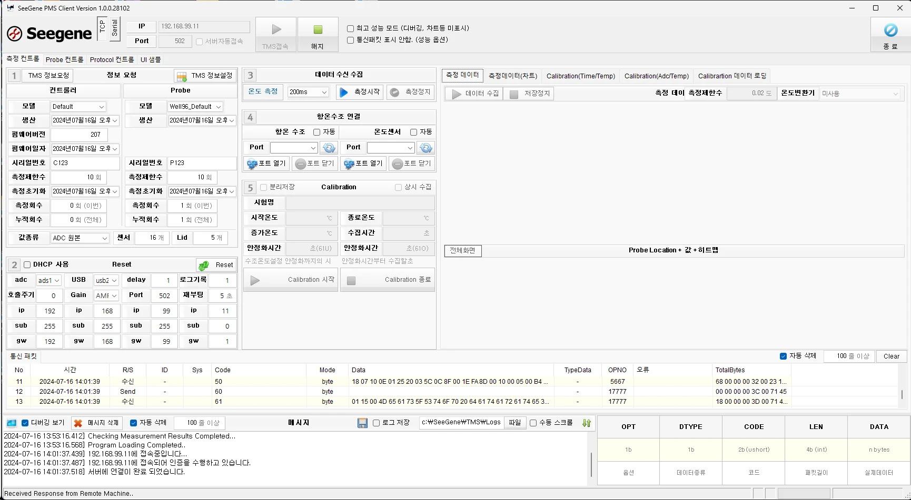Image resolution: width=911 pixels, height=500 pixels.
Task: Open port for 항온 수조
Action: 266,164
